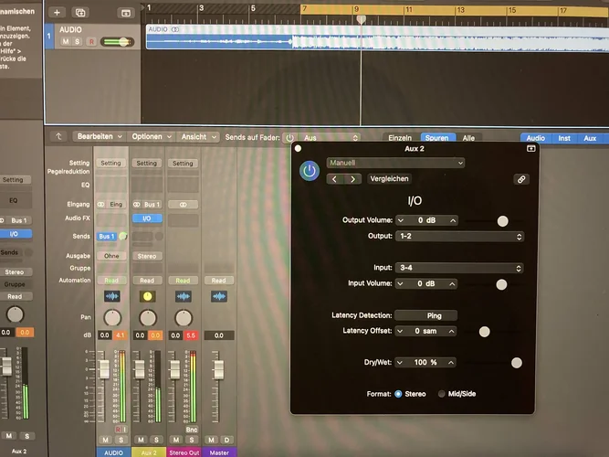Mute the AUDIO track in track header
This screenshot has width=609, height=457.
point(65,42)
